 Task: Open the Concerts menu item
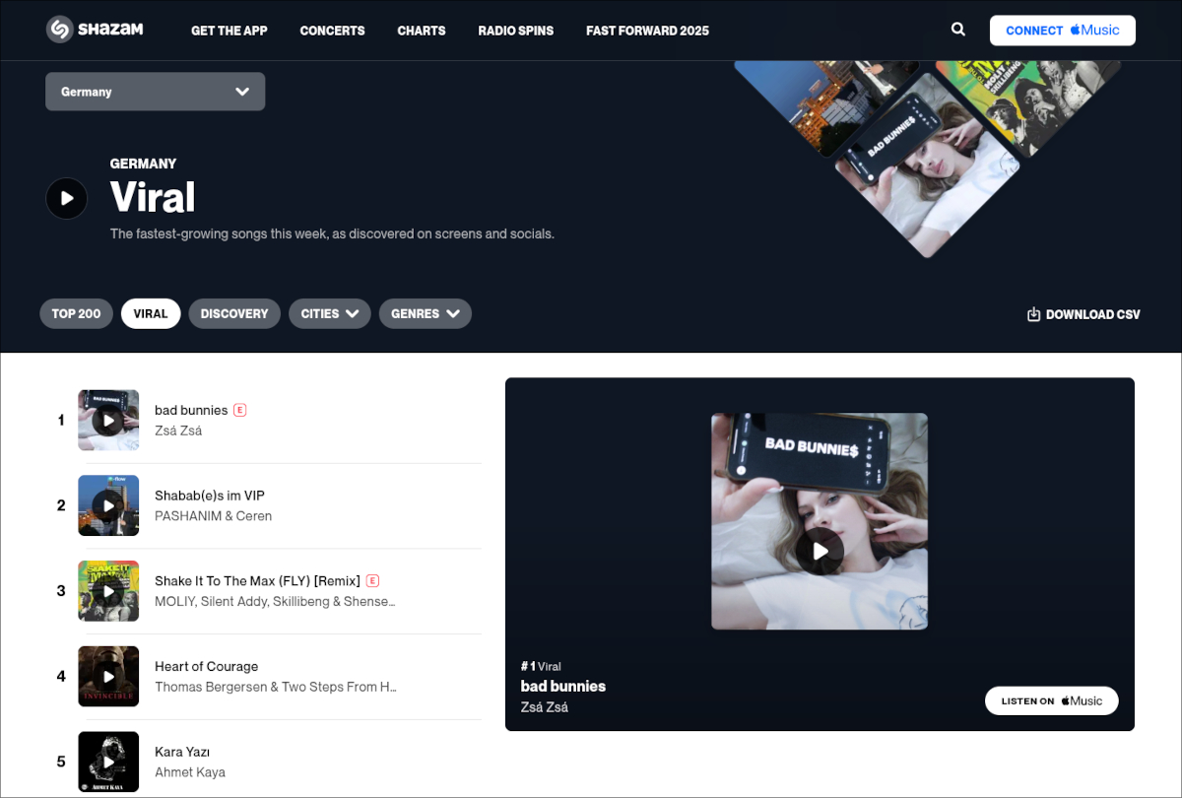[x=332, y=31]
